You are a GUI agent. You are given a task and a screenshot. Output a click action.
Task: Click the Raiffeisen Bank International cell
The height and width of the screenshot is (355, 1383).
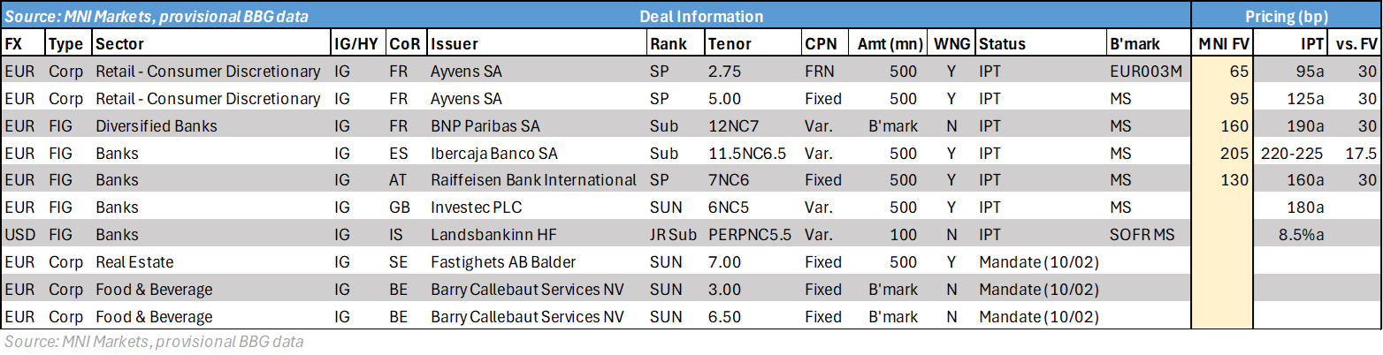(x=533, y=180)
